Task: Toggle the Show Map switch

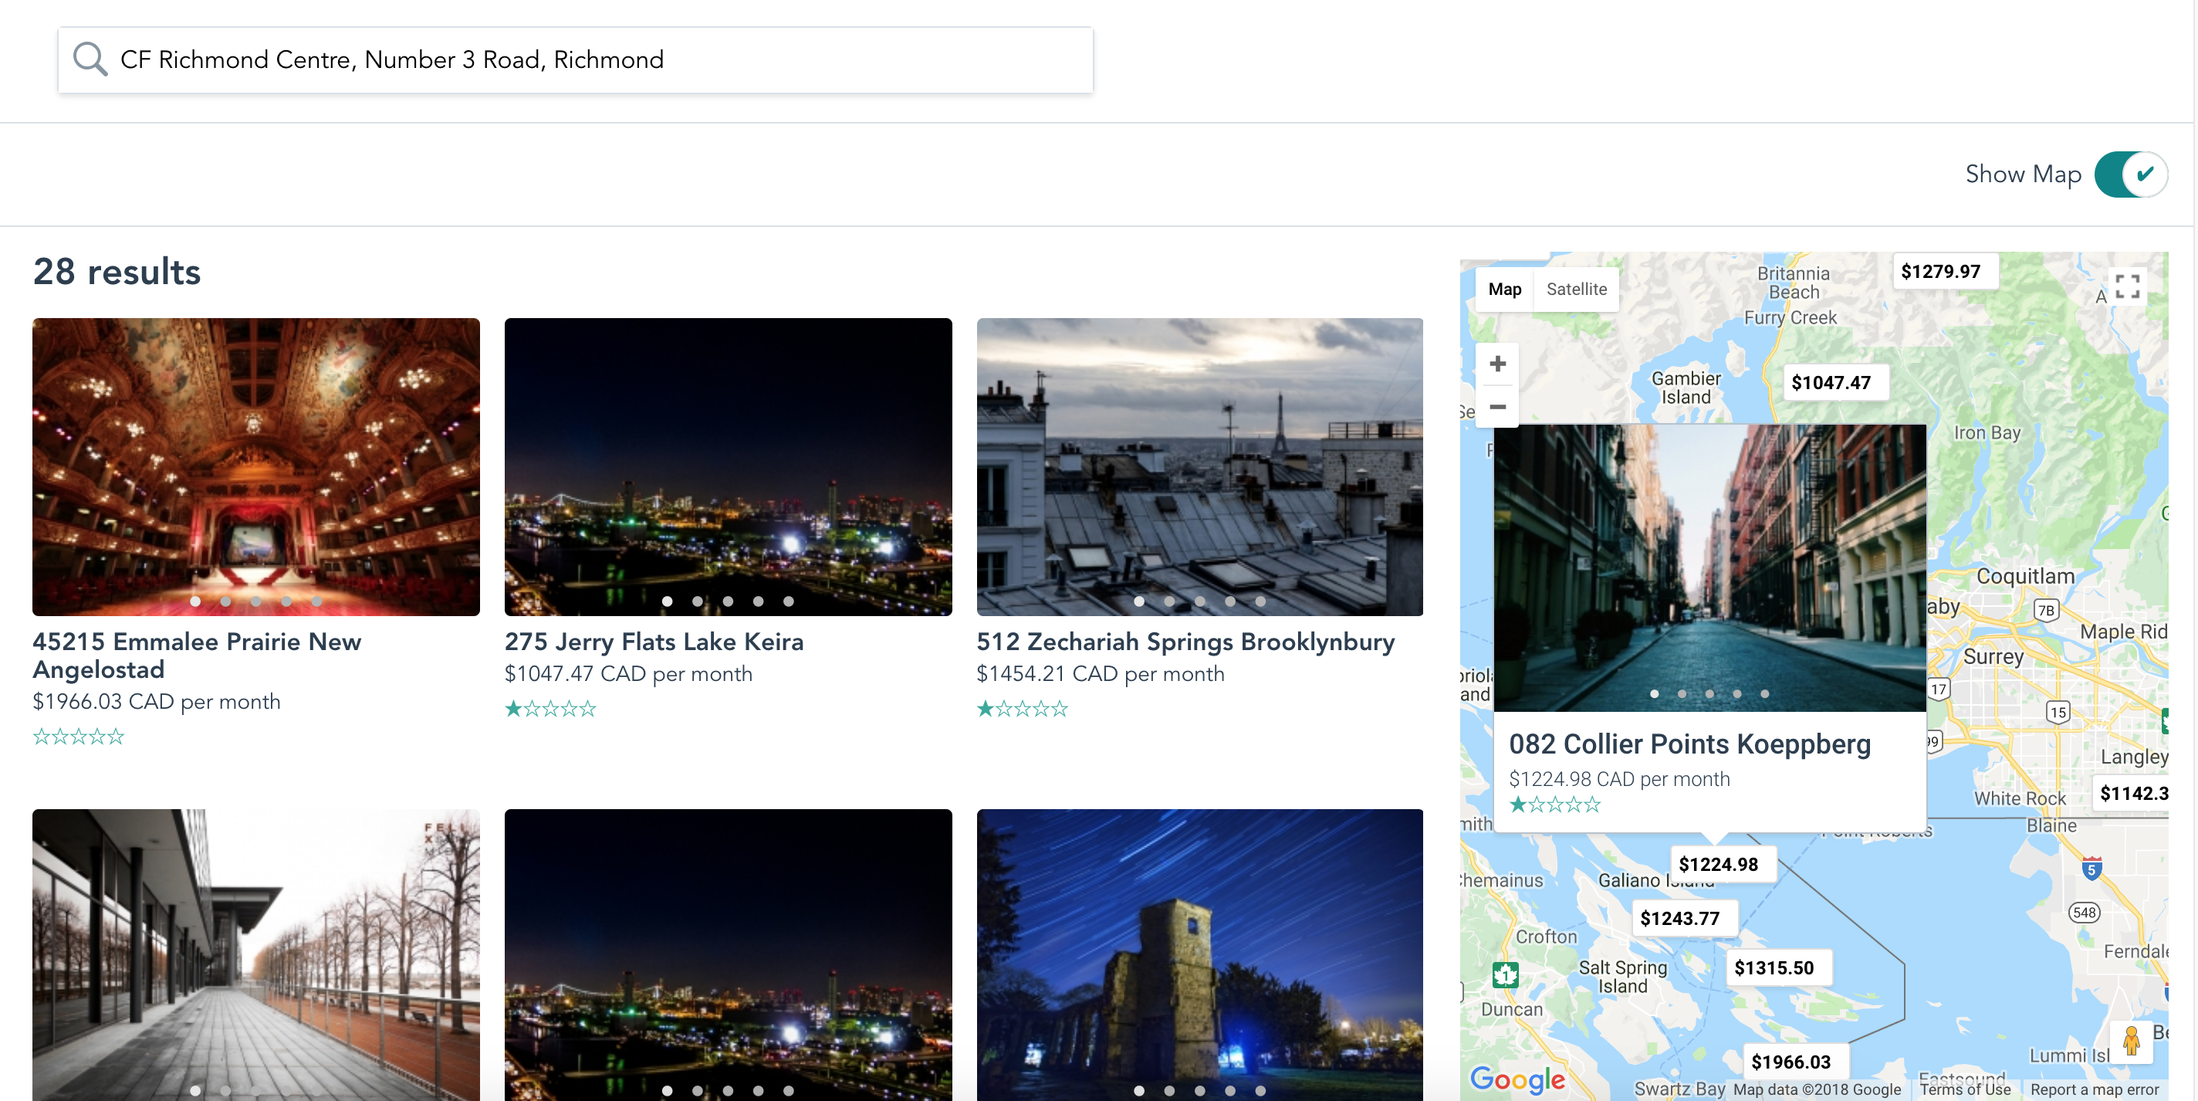Action: tap(2130, 174)
